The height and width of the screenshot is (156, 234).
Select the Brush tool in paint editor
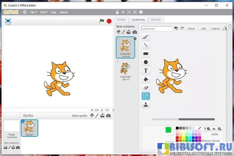(x=146, y=37)
